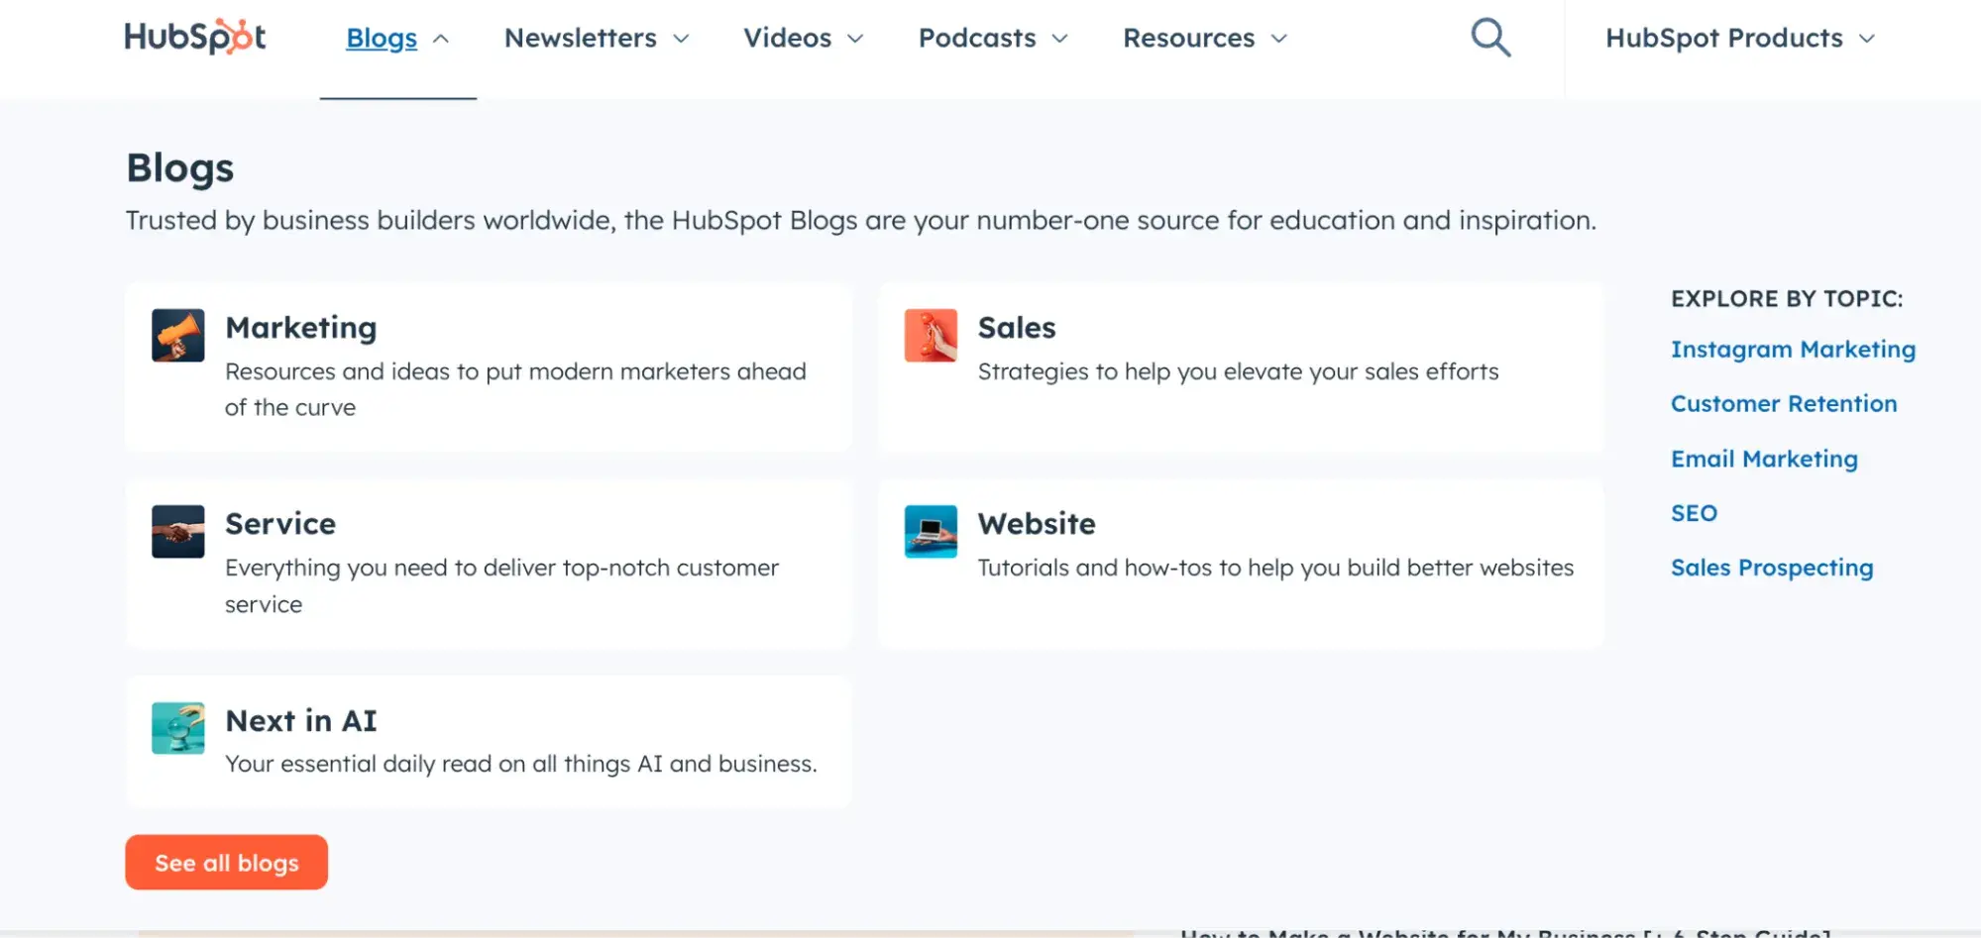Click the Service handshake icon
Image resolution: width=1981 pixels, height=938 pixels.
coord(178,531)
